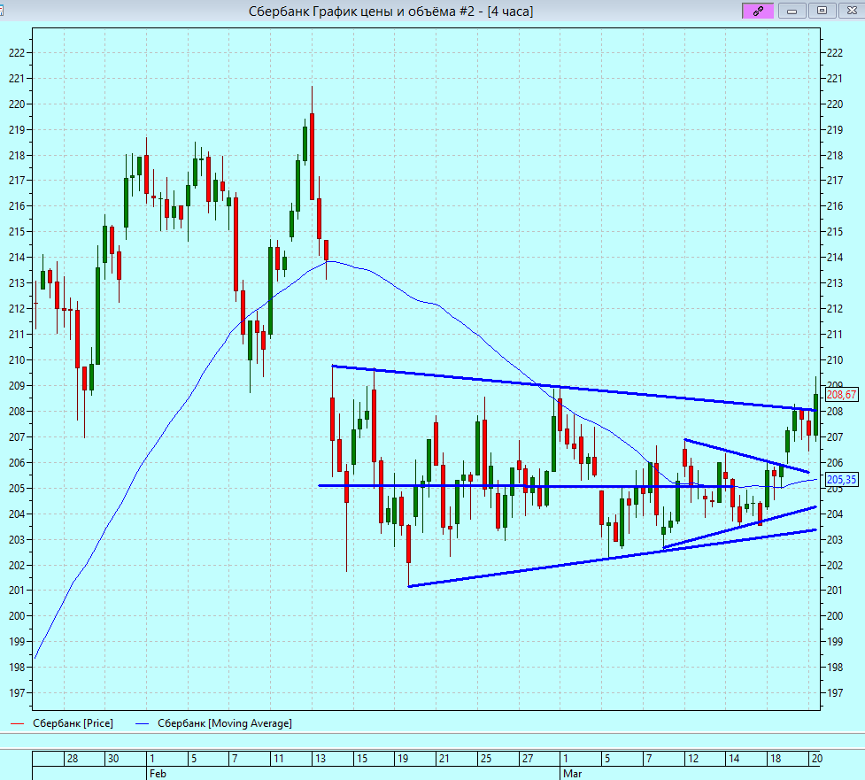Image resolution: width=865 pixels, height=780 pixels.
Task: Click date 28 on the time axis
Action: (73, 759)
